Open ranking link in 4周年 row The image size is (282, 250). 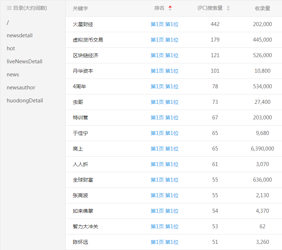164,86
